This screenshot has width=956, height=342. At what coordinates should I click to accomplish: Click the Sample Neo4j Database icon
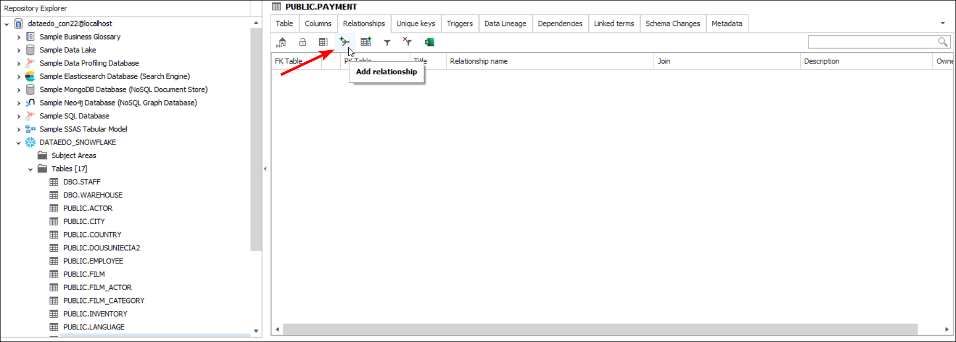[x=31, y=102]
